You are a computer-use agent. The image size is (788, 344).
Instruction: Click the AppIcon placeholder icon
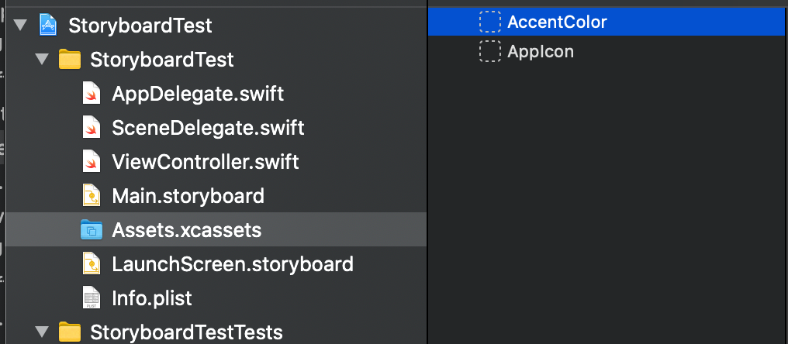[490, 52]
